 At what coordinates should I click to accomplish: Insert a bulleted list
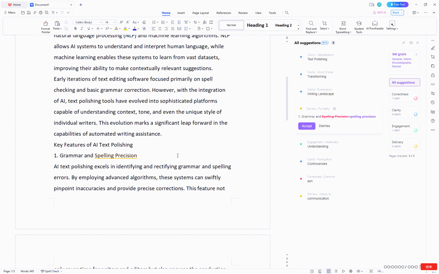coord(154,22)
